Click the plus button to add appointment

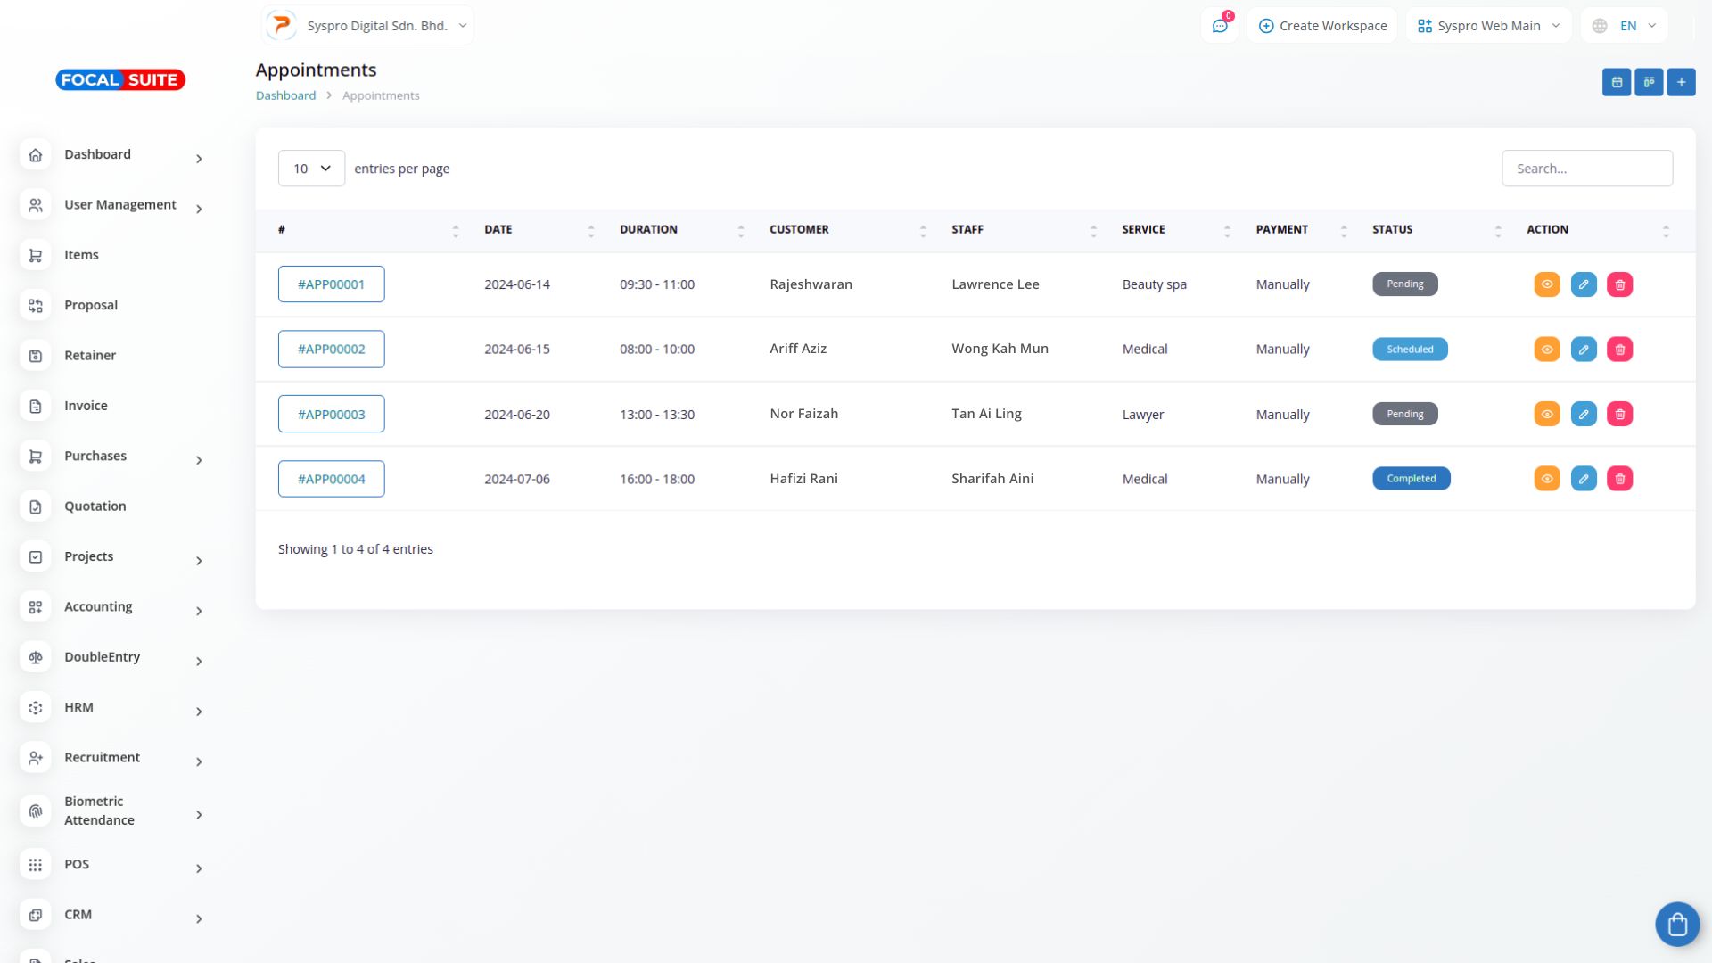point(1680,82)
